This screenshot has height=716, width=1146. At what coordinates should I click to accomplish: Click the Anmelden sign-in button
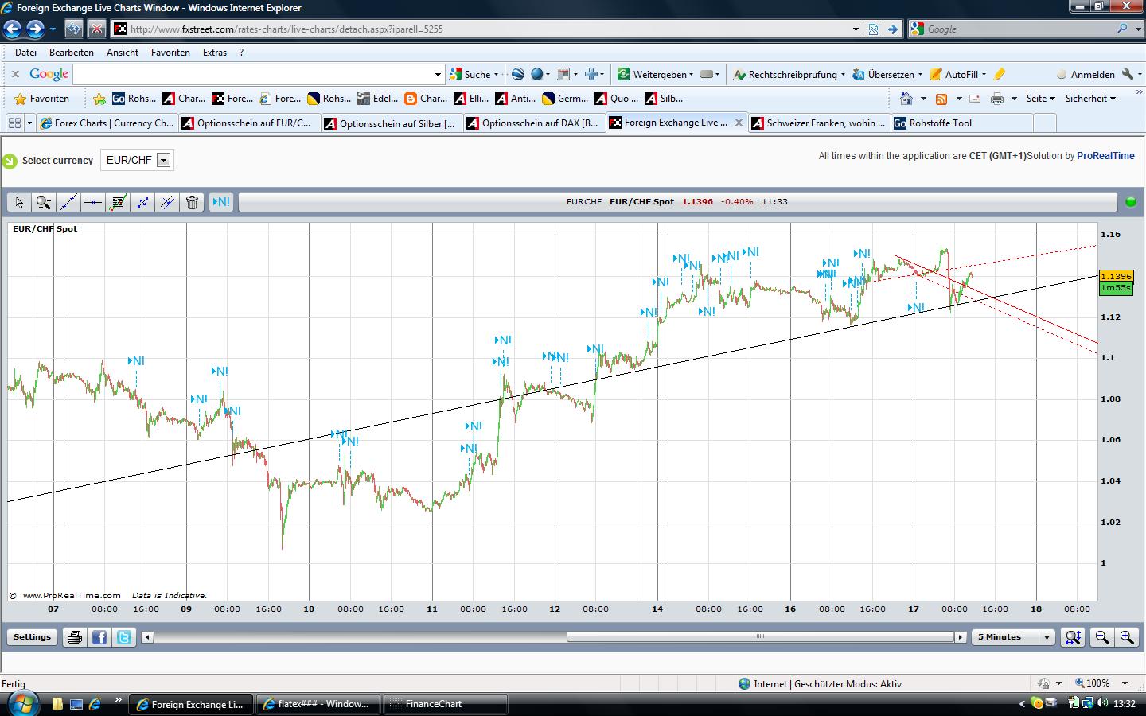click(x=1086, y=74)
